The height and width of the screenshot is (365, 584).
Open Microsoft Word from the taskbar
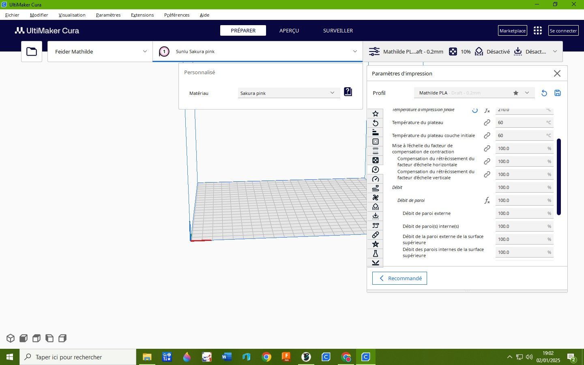(227, 357)
